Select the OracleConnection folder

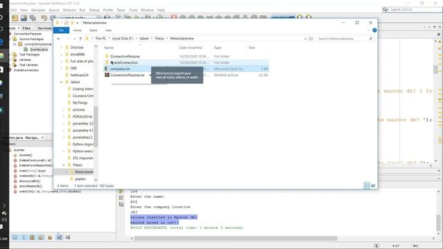coord(124,63)
